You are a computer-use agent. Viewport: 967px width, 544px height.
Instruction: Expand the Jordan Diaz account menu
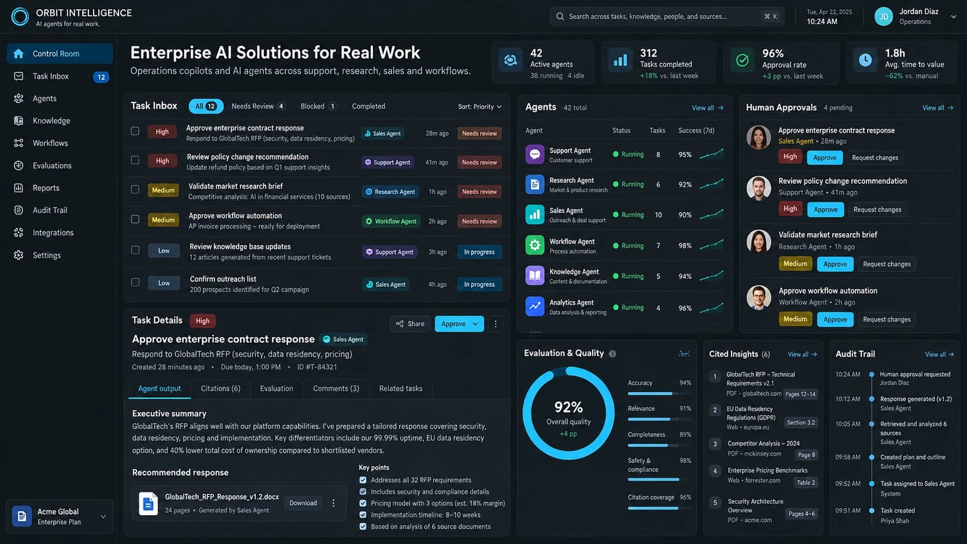953,17
